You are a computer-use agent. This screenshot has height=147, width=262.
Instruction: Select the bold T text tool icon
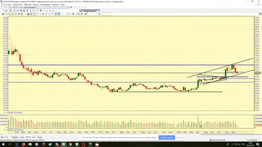coord(41,11)
